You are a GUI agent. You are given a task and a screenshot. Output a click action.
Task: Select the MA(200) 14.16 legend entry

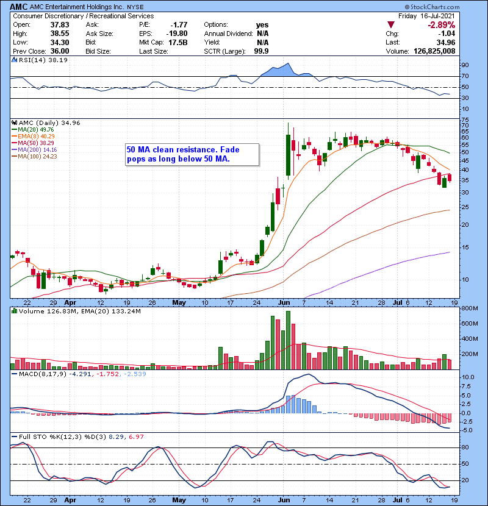coord(34,150)
